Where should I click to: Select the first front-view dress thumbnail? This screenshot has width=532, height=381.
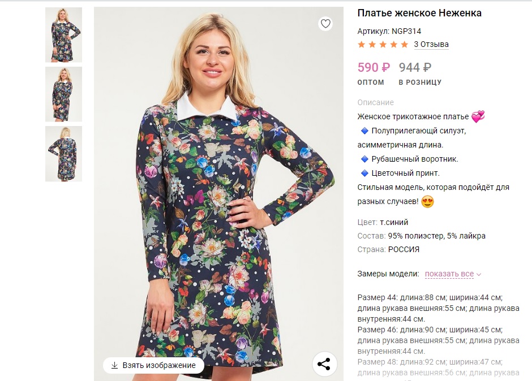(63, 34)
